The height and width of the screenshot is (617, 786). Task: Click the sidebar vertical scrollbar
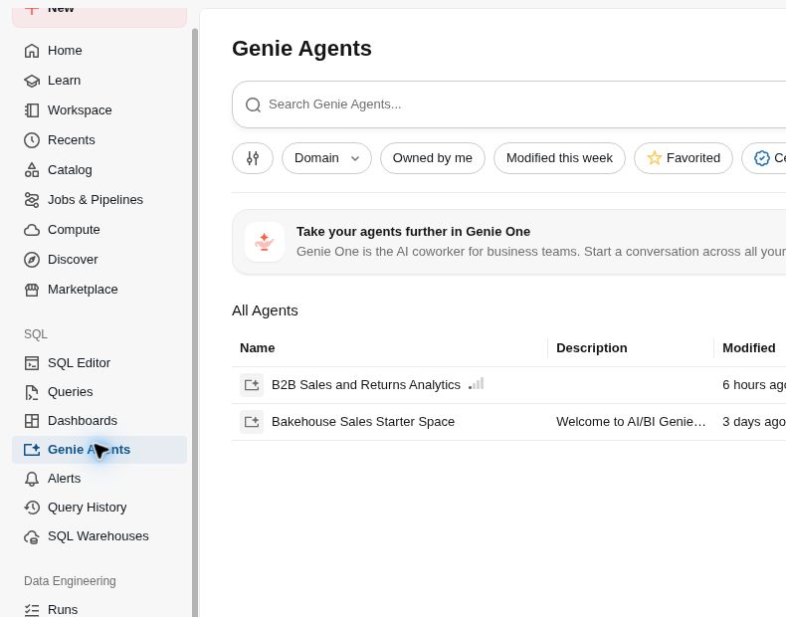pos(195,322)
